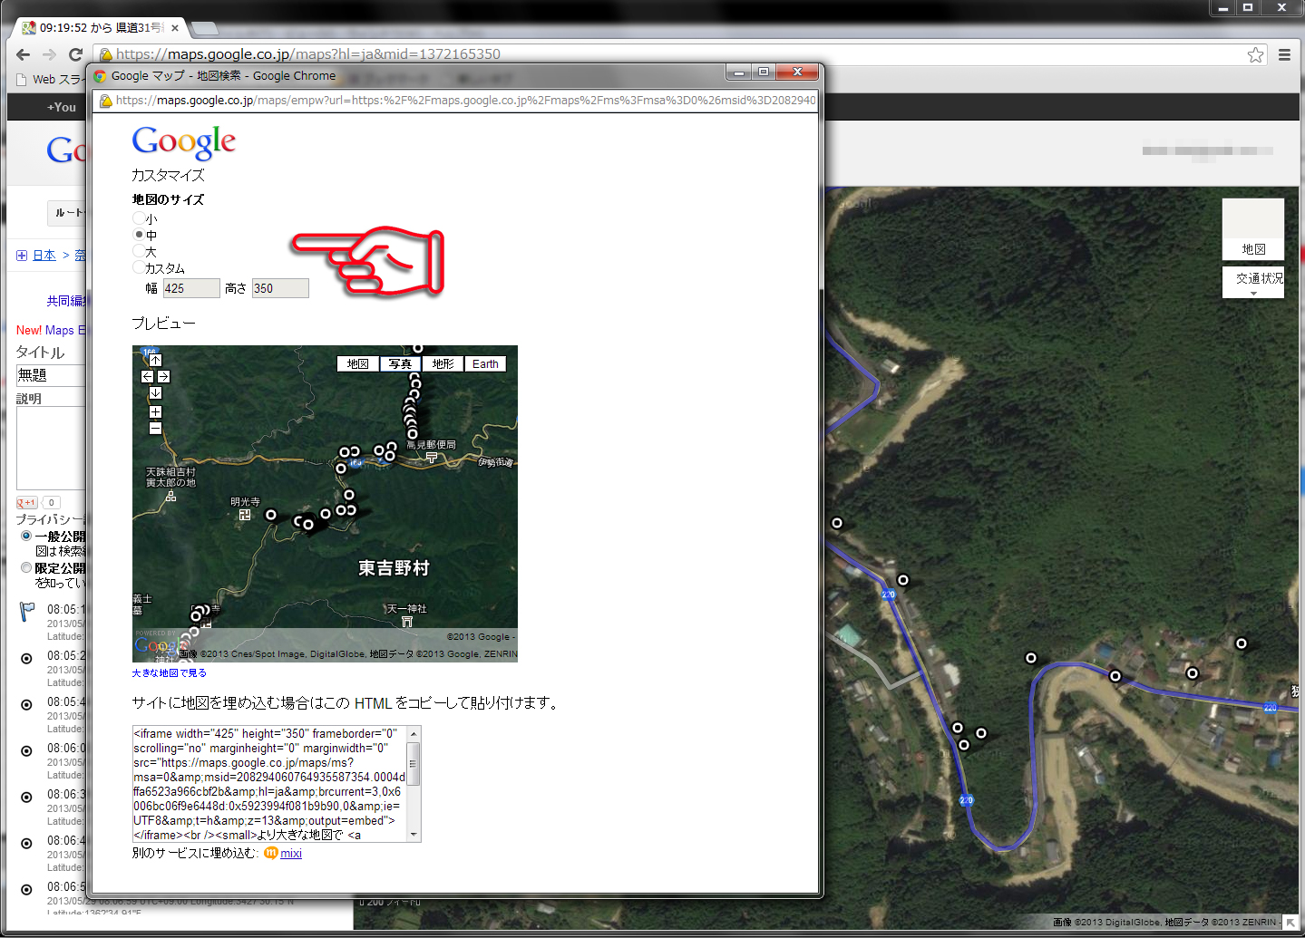
Task: Click the marker icon beside 08:06:4
Action: pos(26,843)
